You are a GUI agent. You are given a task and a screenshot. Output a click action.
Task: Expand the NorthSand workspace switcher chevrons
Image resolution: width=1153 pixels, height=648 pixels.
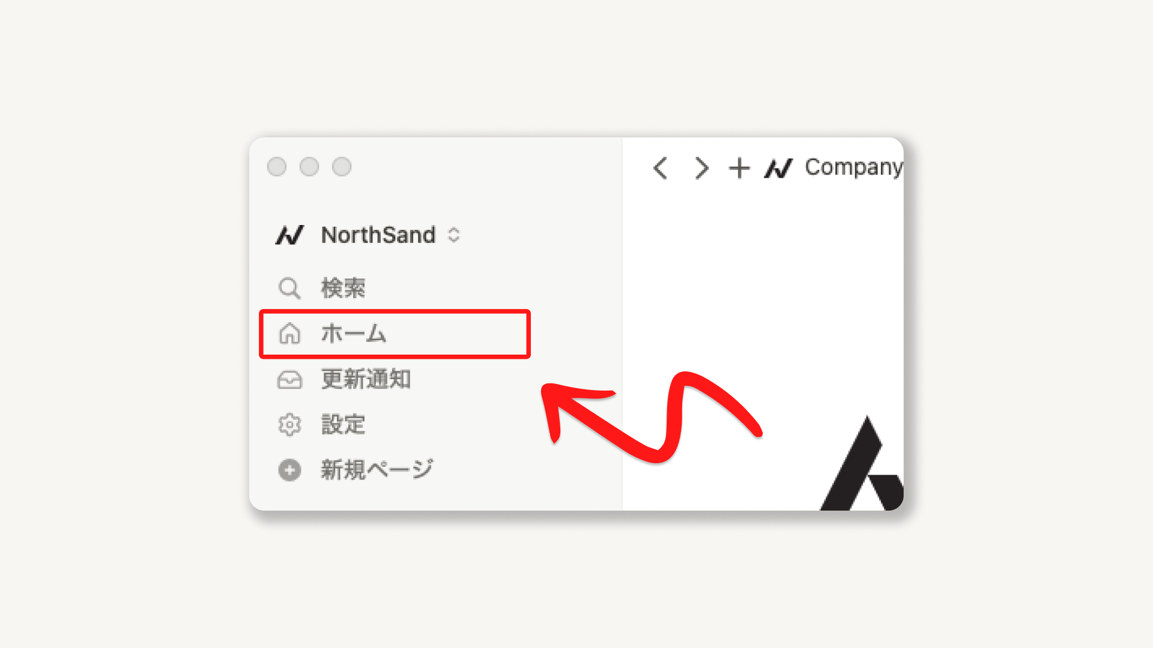tap(454, 235)
